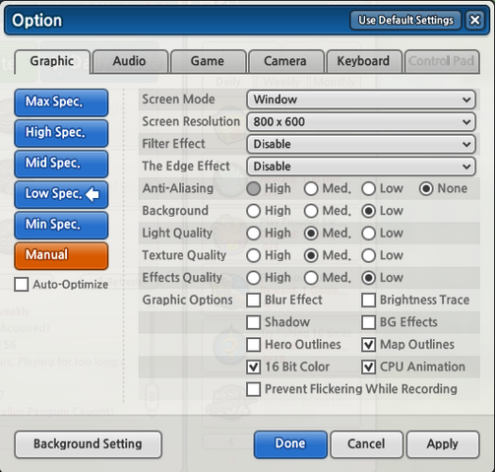This screenshot has width=495, height=472.
Task: Turn on the BG Effects checkbox
Action: (x=368, y=322)
